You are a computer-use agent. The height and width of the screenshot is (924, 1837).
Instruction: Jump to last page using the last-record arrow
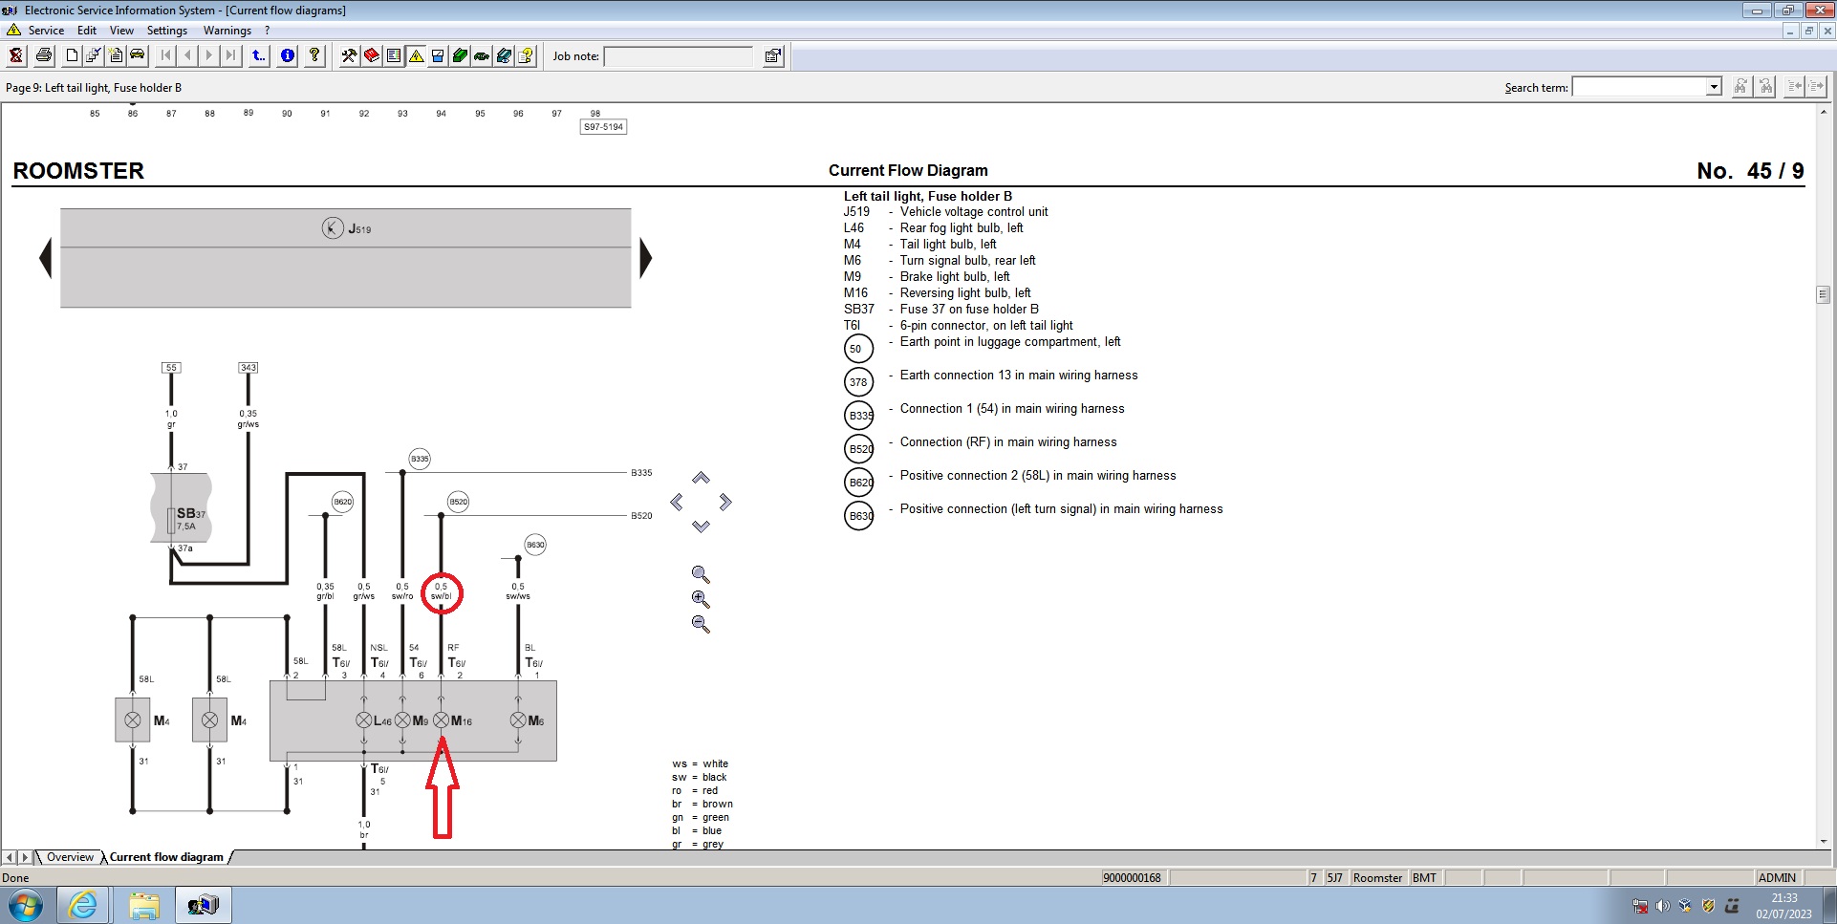pos(230,55)
